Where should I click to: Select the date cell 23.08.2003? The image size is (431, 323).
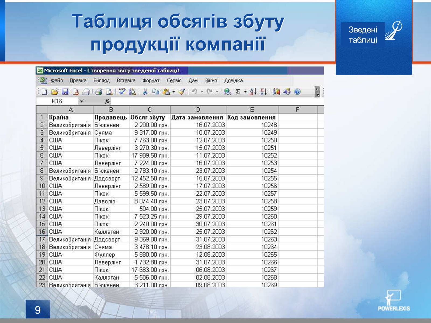(x=198, y=247)
